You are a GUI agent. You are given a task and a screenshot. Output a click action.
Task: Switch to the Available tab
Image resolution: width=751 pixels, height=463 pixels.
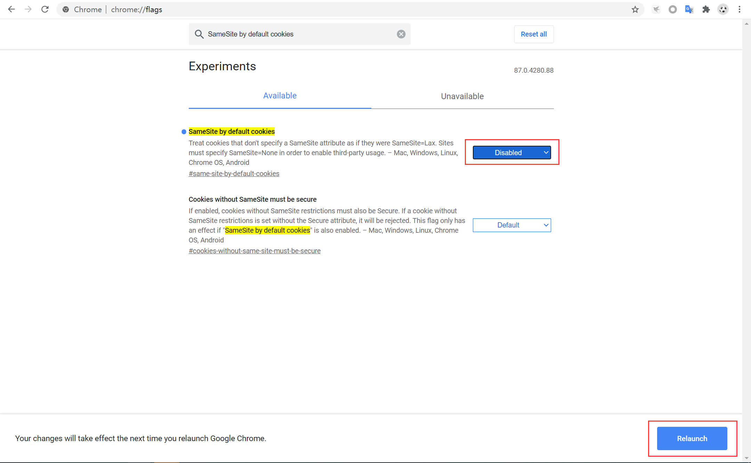coord(280,96)
